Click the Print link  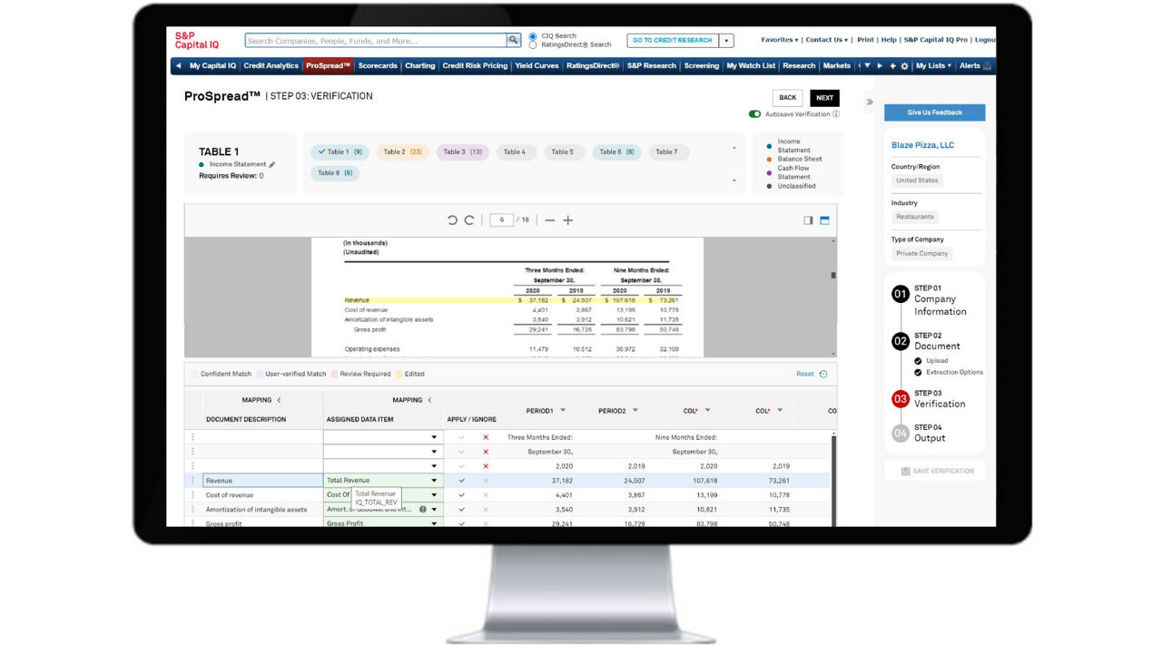pos(865,40)
